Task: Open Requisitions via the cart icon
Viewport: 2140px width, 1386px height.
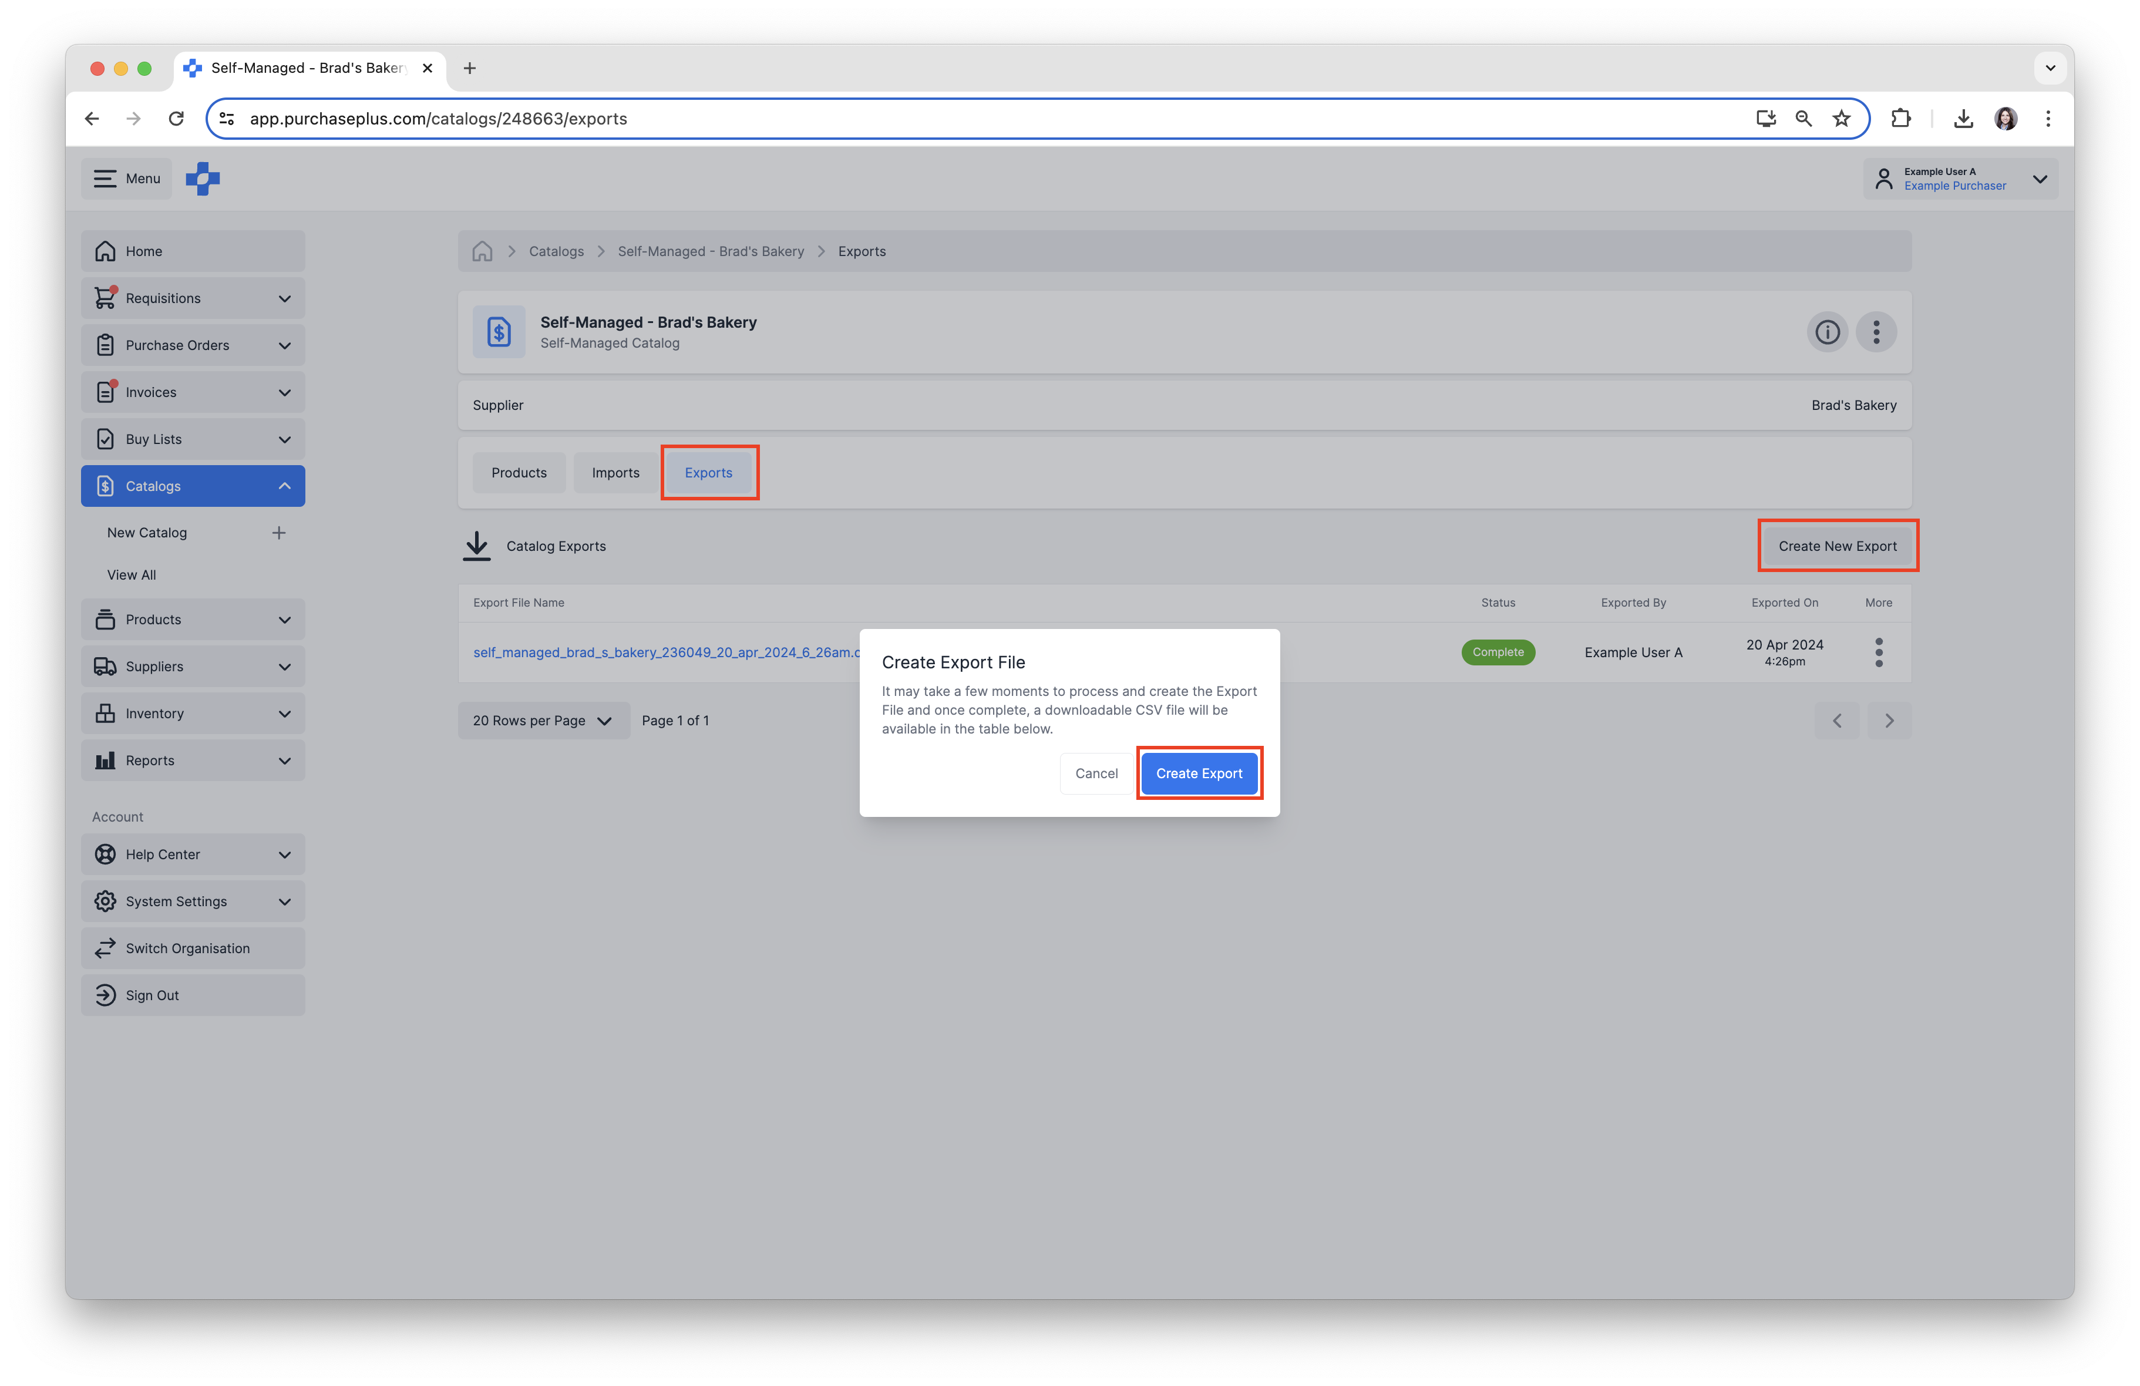Action: coord(105,298)
